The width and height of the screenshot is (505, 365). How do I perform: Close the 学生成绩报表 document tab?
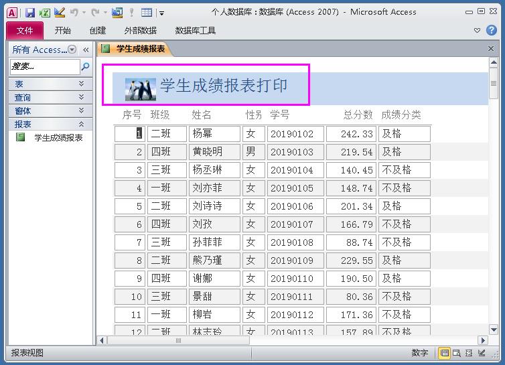(x=491, y=49)
